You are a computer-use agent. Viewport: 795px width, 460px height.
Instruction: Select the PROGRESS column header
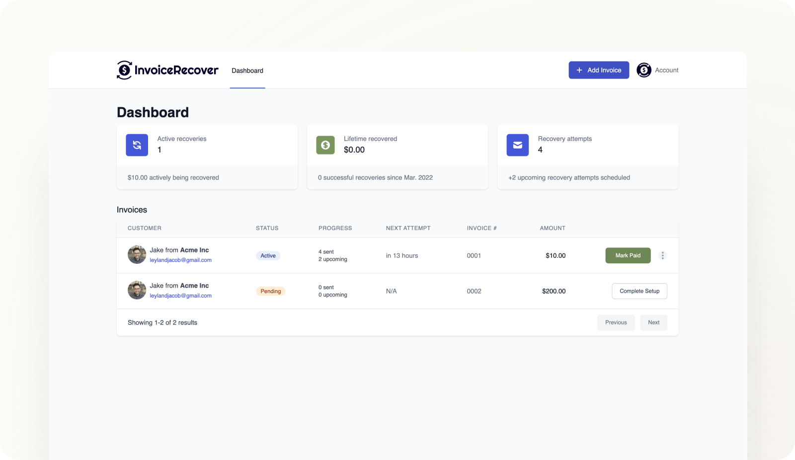[x=335, y=229]
